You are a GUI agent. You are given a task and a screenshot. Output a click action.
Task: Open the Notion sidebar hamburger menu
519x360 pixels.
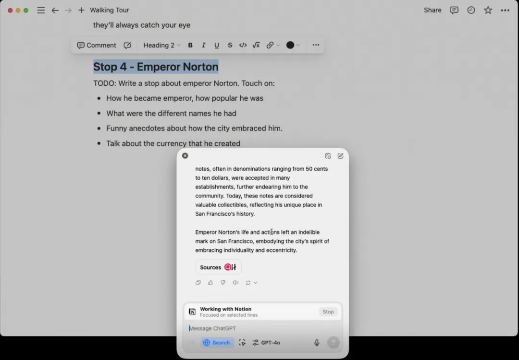coord(41,10)
